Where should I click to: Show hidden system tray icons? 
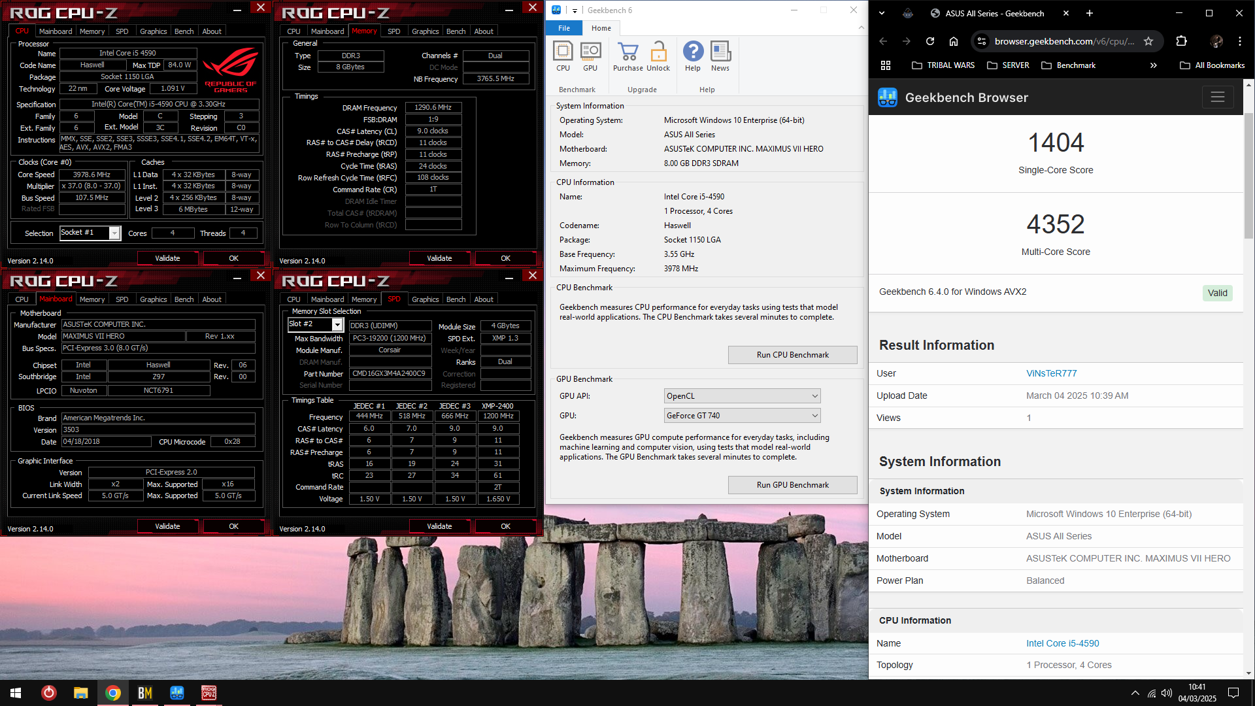tap(1135, 693)
